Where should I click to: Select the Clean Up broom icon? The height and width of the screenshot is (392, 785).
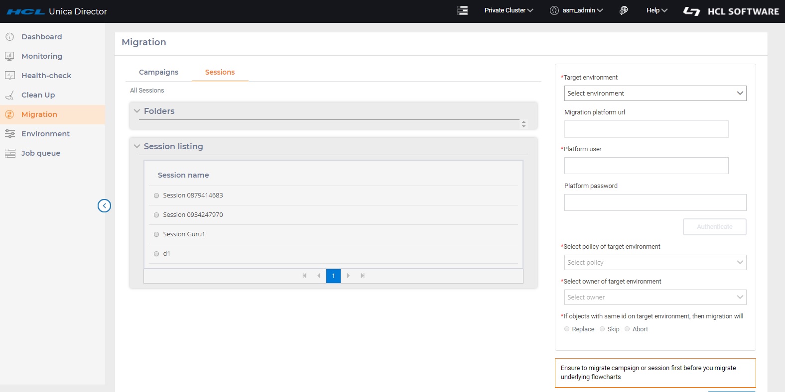pos(9,95)
